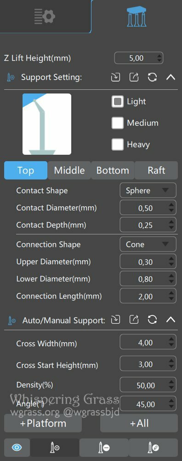Collapse the Support Setting section
Viewport: 182px width, 461px height.
tap(171, 78)
